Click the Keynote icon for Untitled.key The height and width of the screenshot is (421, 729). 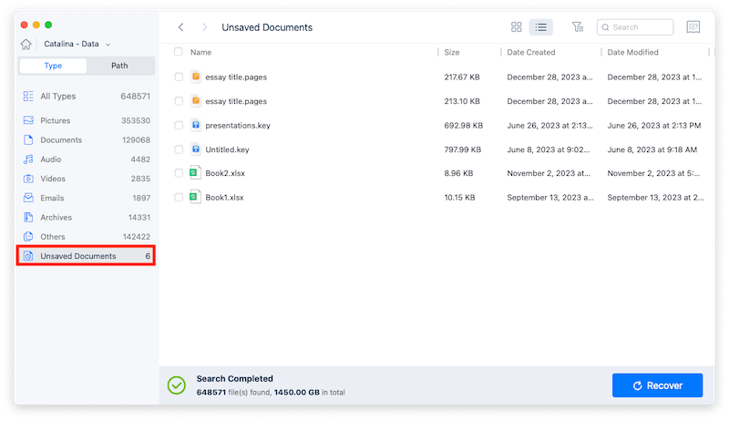[196, 149]
